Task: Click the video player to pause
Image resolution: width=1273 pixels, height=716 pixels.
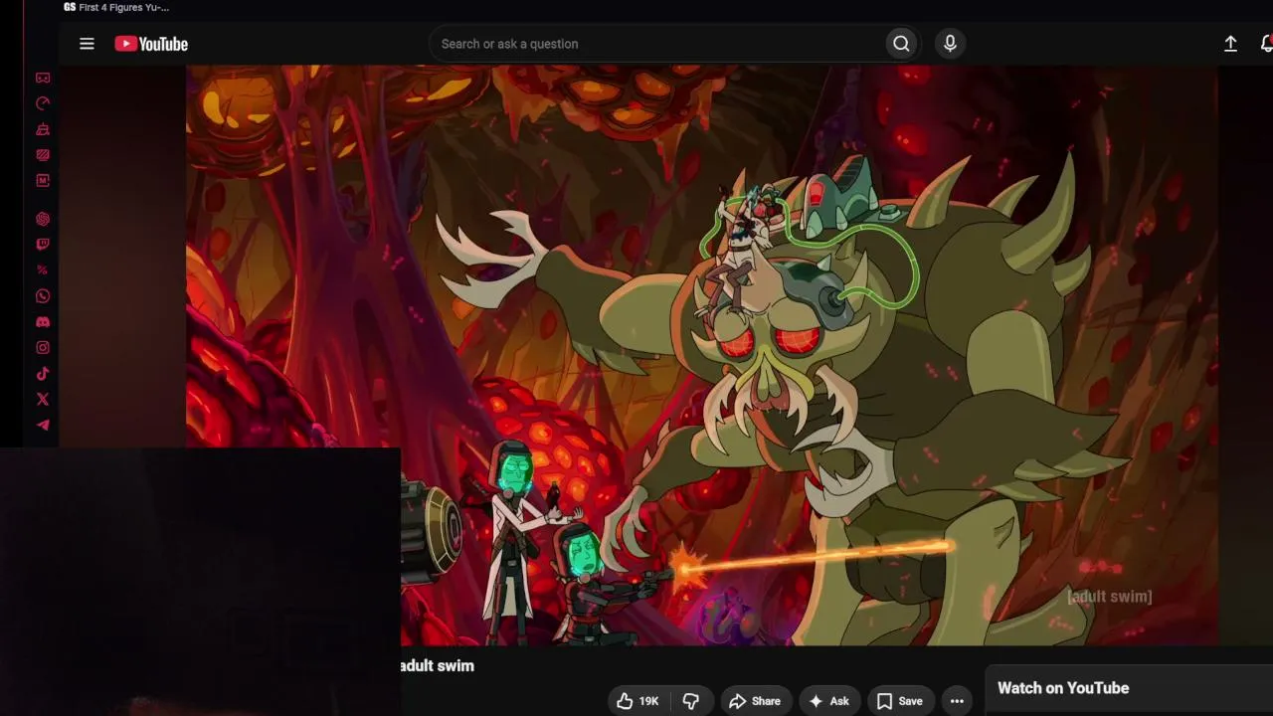Action: pos(702,356)
